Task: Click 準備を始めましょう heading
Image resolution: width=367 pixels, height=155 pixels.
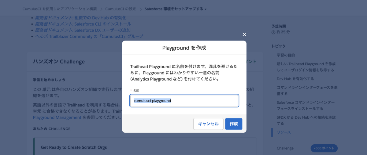Action: point(49,80)
